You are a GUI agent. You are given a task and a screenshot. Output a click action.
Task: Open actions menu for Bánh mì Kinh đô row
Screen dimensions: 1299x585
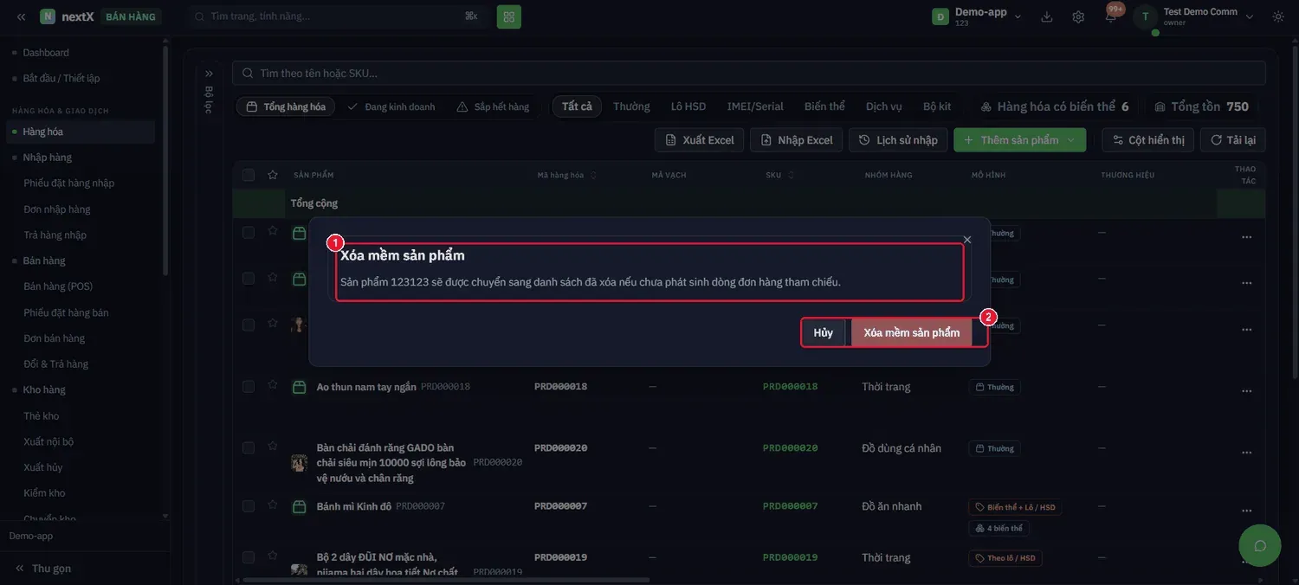point(1246,511)
